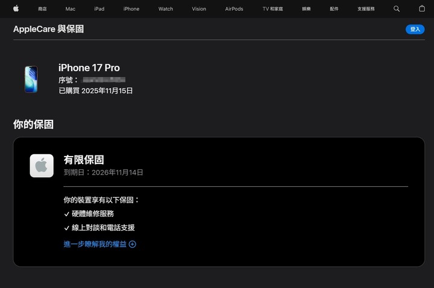434x288 pixels.
Task: Click the 有限保固 coverage title
Action: coord(84,160)
